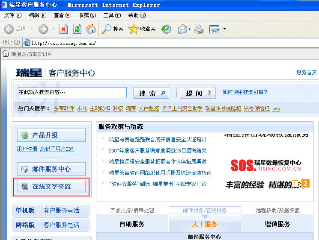This screenshot has width=319, height=240.
Task: Open news 瑞星推远程安全服务招募合作伙伴拓展渠道
Action: click(158, 162)
